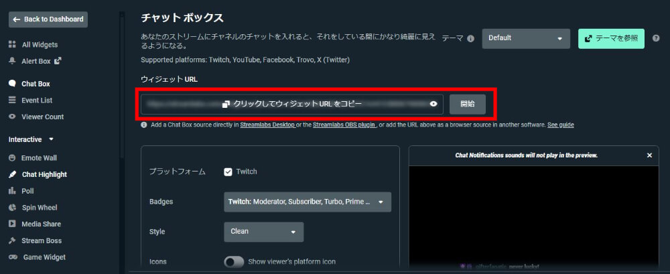Image resolution: width=670 pixels, height=274 pixels.
Task: Open Emote Wall in sidebar
Action: [39, 157]
